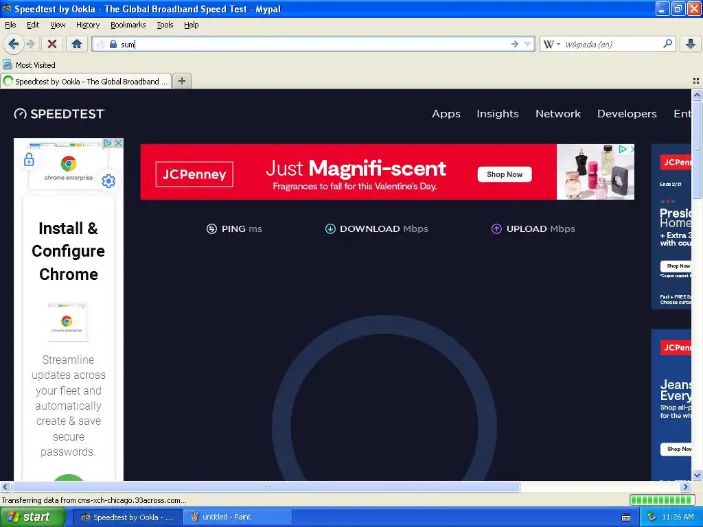Viewport: 703px width, 527px height.
Task: Open the File menu
Action: (10, 25)
